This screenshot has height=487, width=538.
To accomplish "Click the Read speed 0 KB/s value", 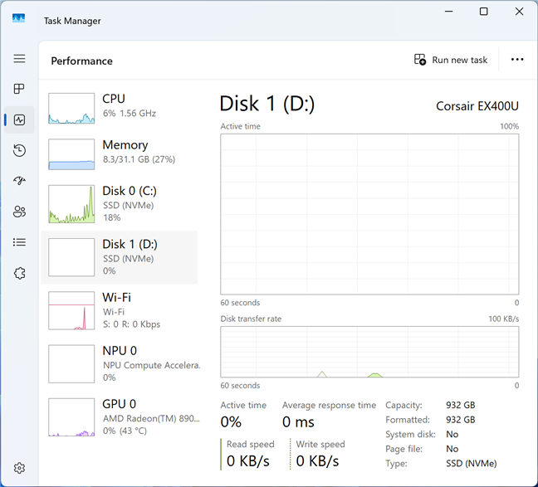I will tap(247, 461).
